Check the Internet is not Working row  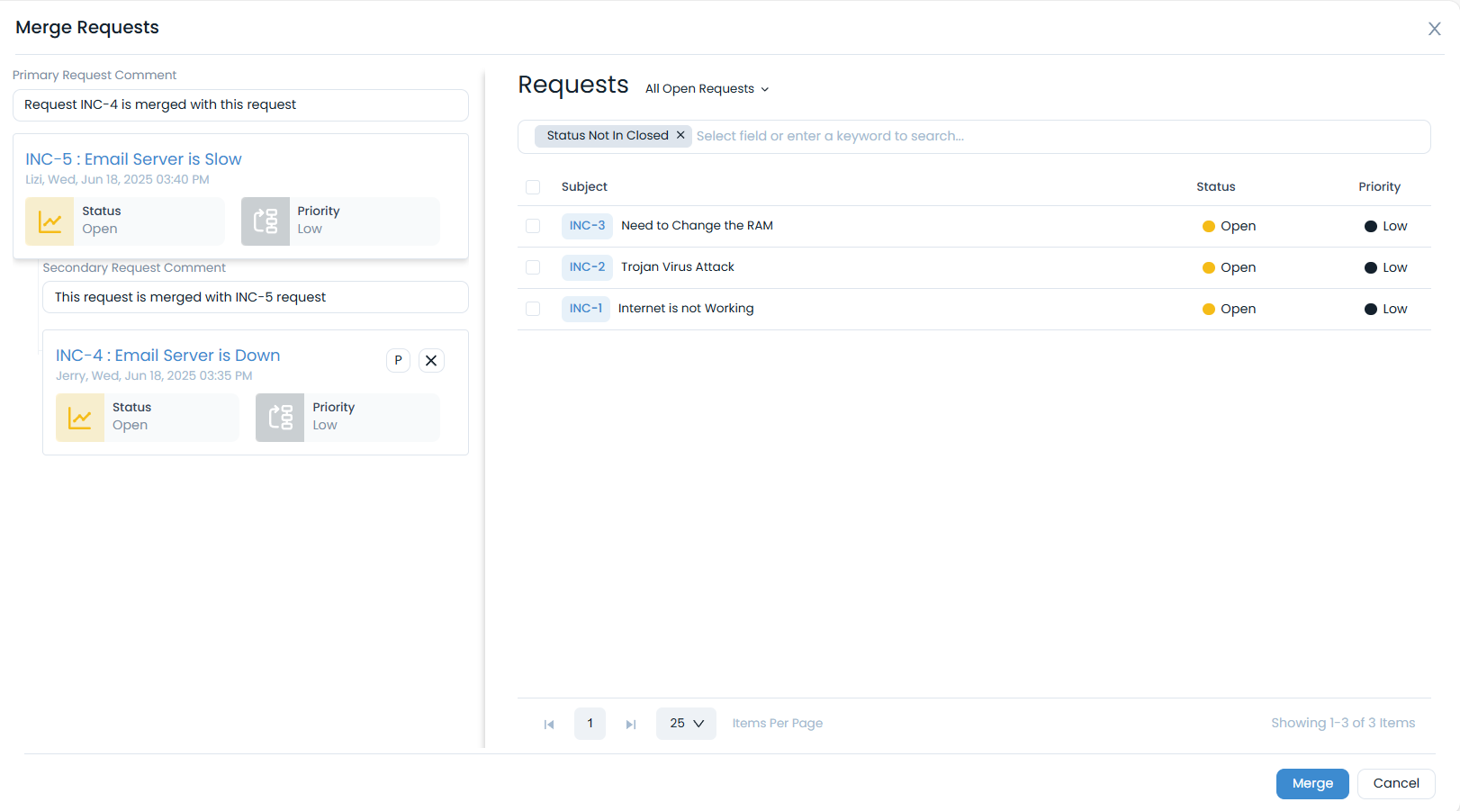(533, 309)
